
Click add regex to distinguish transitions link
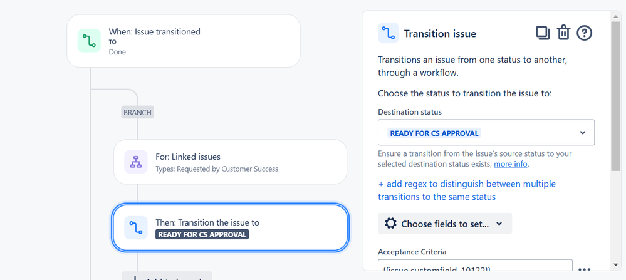(467, 190)
